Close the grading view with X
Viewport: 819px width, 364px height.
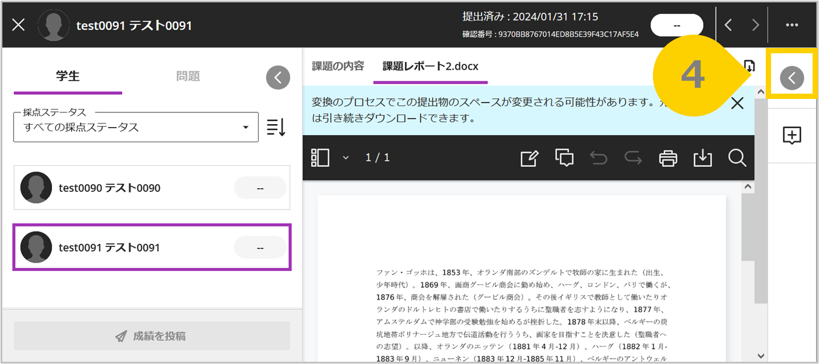coord(18,25)
